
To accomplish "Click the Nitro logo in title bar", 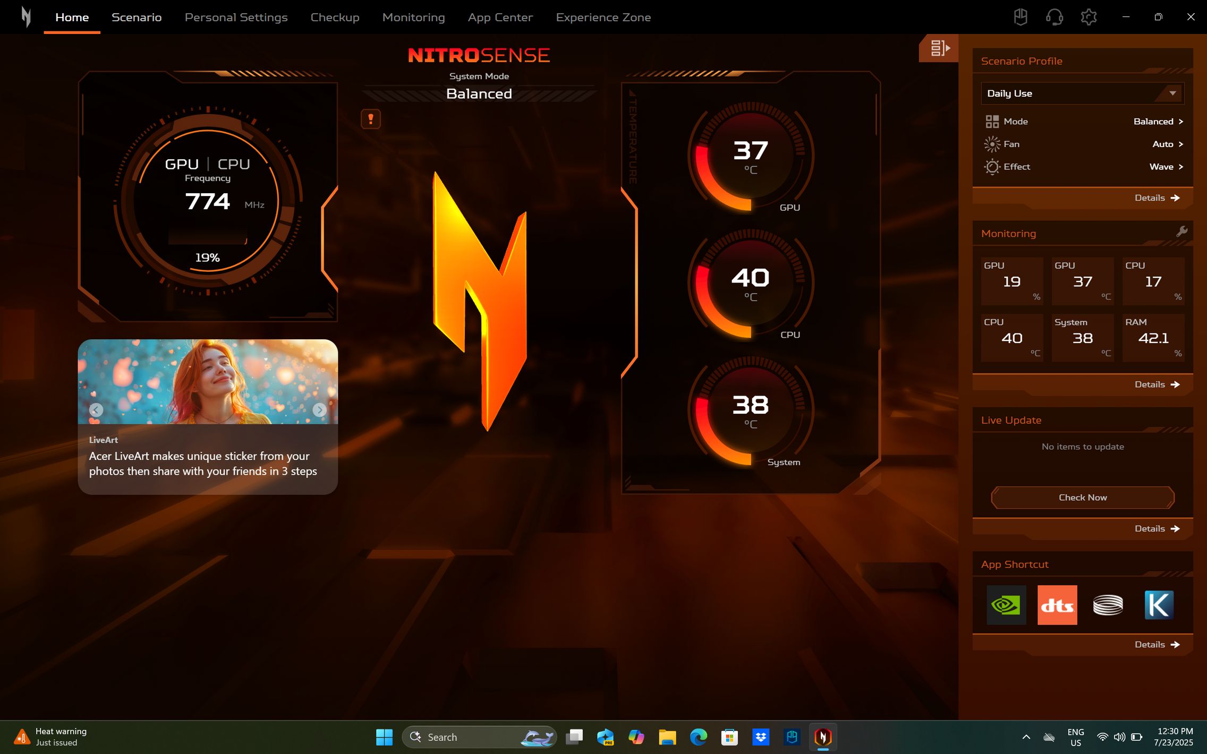I will coord(25,17).
